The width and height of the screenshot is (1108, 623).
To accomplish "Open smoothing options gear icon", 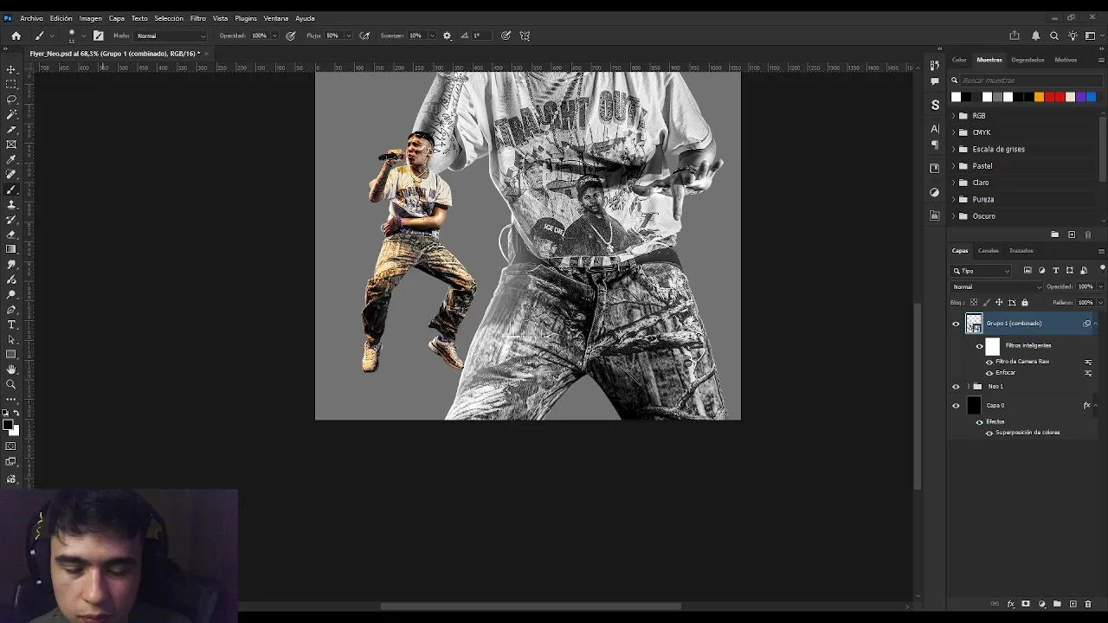I will (x=447, y=35).
